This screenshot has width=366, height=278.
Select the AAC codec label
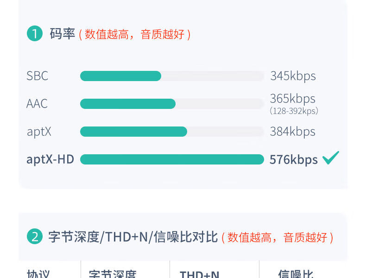pos(37,104)
